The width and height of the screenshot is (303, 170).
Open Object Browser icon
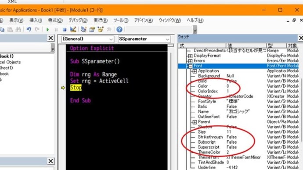pyautogui.click(x=101, y=29)
